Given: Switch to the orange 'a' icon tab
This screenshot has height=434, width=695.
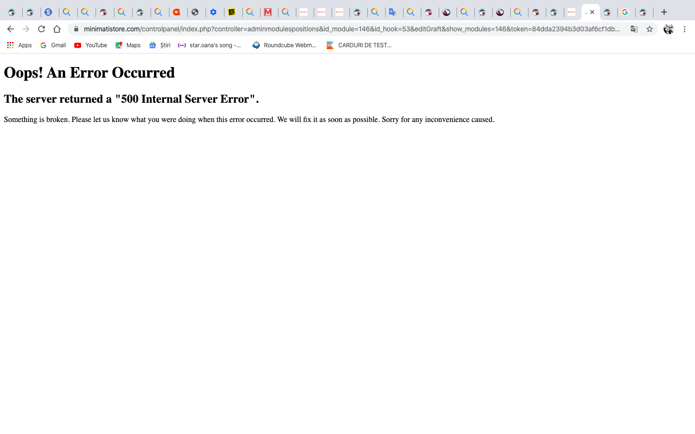Looking at the screenshot, I should coord(177,12).
